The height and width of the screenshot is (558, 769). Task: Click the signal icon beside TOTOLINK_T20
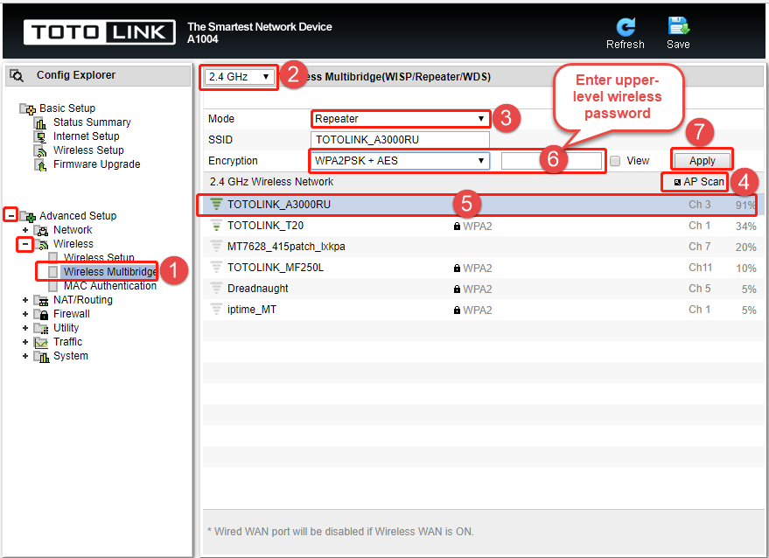(x=216, y=226)
